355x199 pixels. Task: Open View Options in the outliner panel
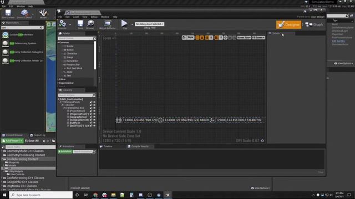(343, 64)
